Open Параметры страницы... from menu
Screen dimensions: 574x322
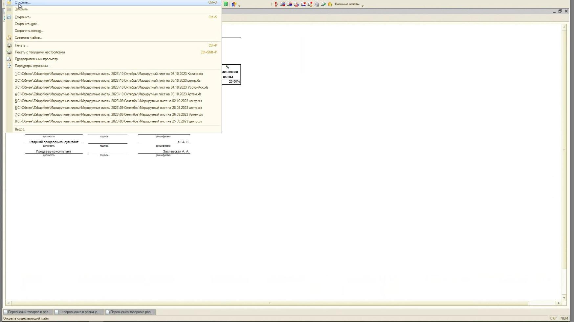click(x=113, y=66)
